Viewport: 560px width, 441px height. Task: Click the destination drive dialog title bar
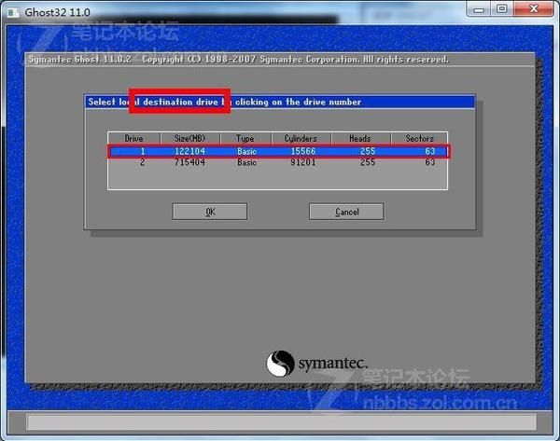tap(280, 102)
